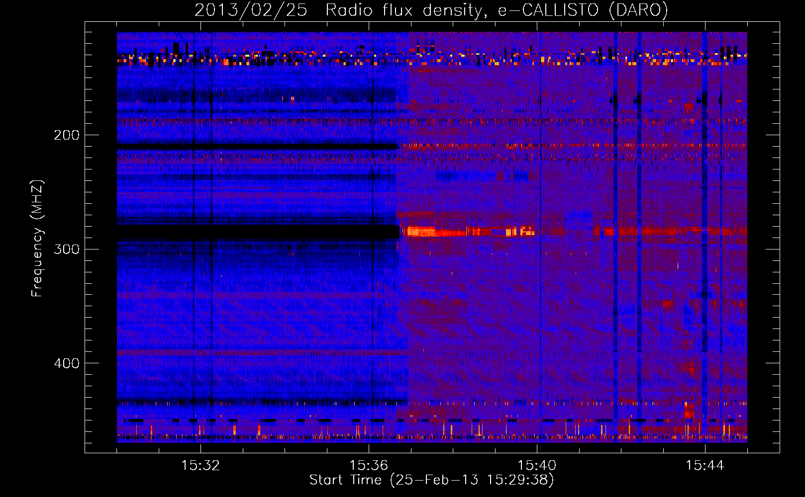Click the "Frequency (MHZ)" axis label

coord(37,239)
